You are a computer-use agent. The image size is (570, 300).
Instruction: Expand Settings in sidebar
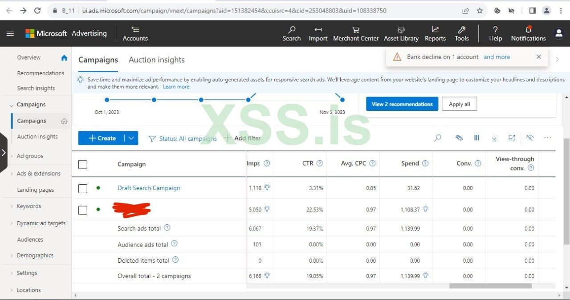pyautogui.click(x=12, y=273)
